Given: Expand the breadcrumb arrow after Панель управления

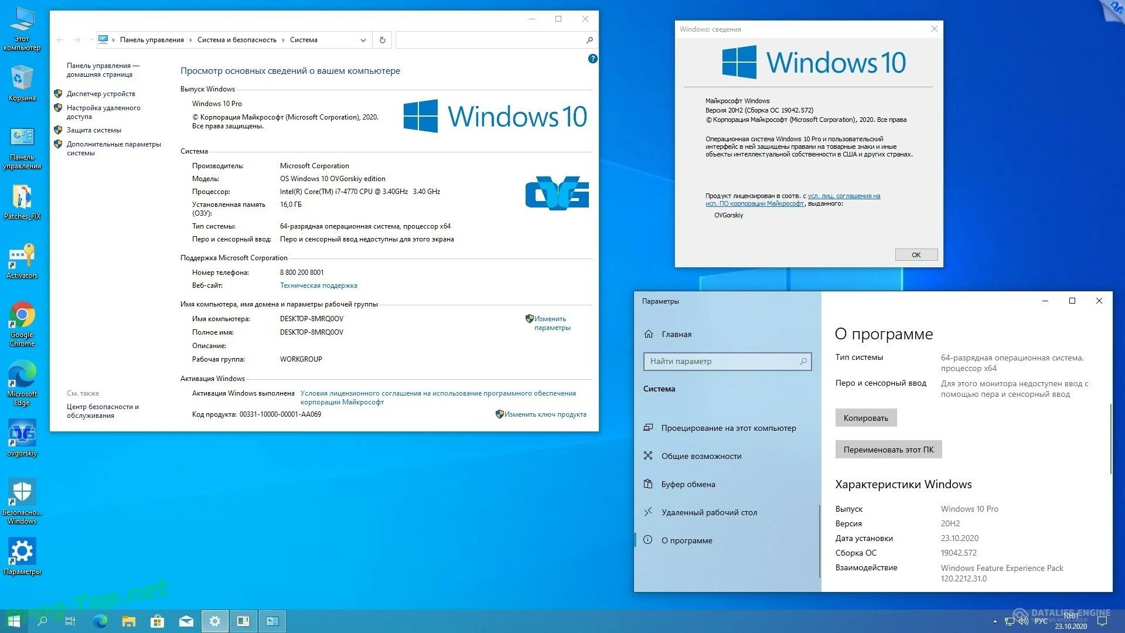Looking at the screenshot, I should pyautogui.click(x=190, y=40).
